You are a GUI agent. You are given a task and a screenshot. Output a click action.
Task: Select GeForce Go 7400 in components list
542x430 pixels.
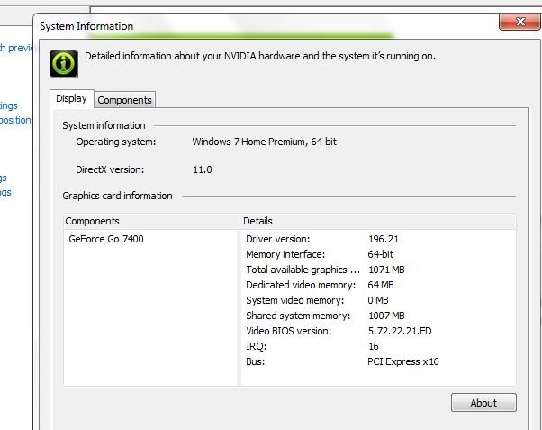click(x=106, y=239)
